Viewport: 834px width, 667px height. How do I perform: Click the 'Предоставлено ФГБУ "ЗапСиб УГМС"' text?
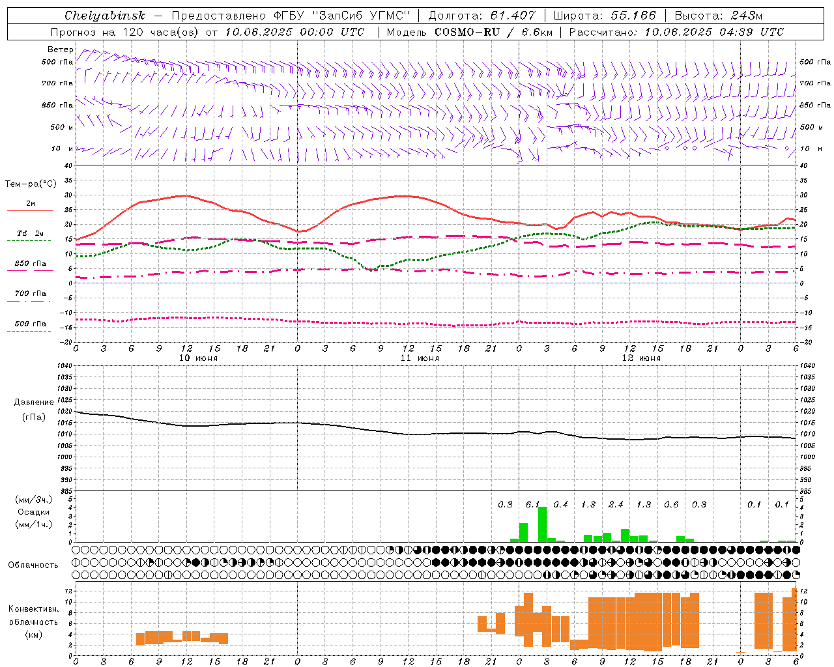click(x=291, y=16)
